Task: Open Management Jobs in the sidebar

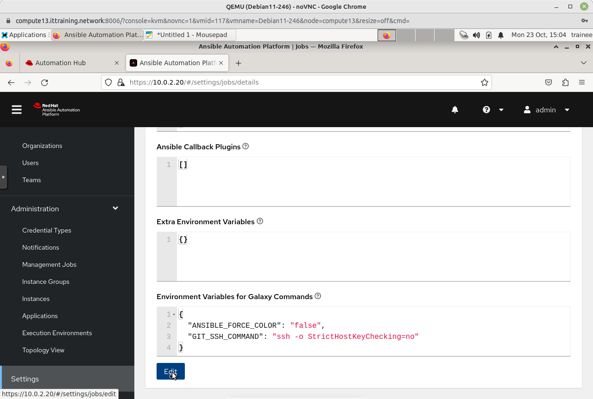Action: (49, 264)
